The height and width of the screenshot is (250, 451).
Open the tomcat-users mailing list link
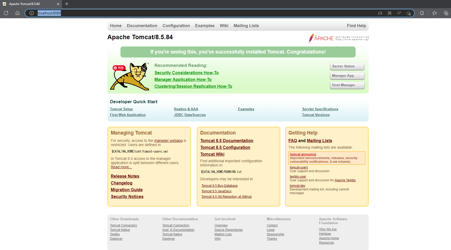[299, 167]
